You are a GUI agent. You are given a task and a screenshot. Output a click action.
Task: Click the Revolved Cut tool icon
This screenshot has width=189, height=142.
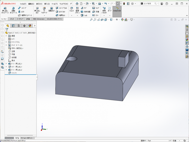click(51, 9)
